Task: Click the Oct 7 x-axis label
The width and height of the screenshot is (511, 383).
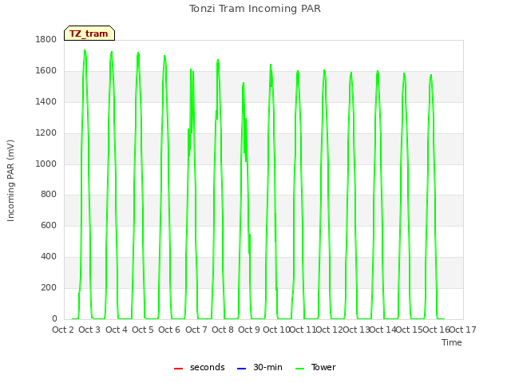Action: coord(196,330)
